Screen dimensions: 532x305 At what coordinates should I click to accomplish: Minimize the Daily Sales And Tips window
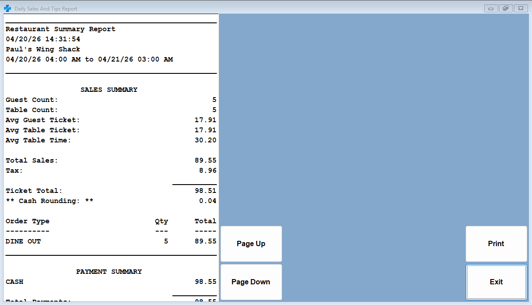(x=491, y=8)
